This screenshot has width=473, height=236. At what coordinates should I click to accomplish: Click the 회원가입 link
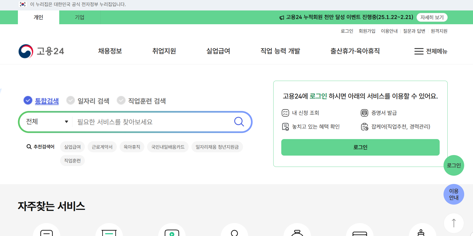click(x=367, y=31)
